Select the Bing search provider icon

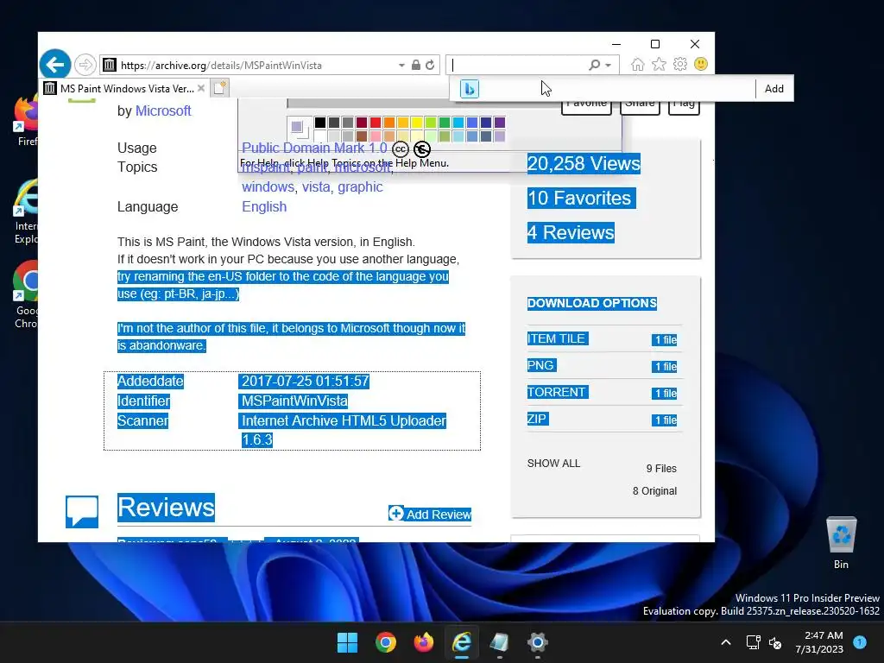coord(470,89)
